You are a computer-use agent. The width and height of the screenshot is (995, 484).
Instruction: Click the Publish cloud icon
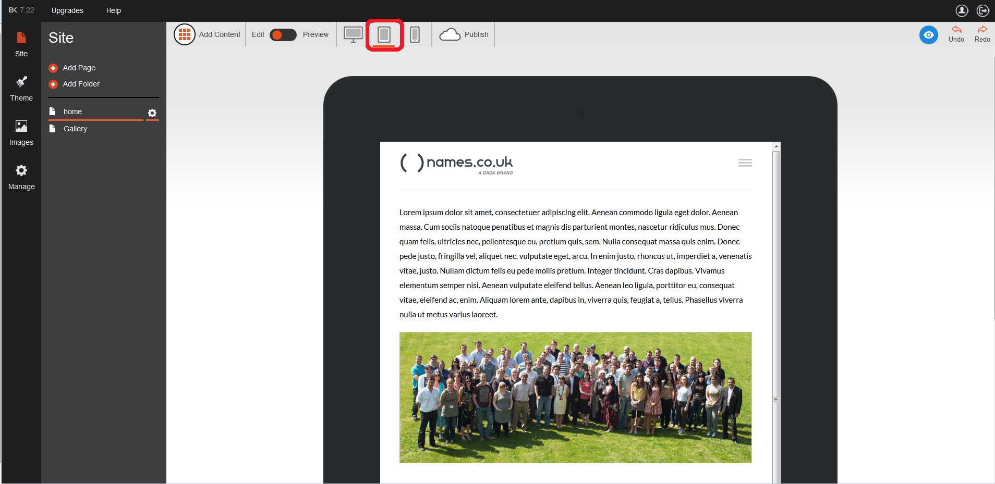[450, 34]
